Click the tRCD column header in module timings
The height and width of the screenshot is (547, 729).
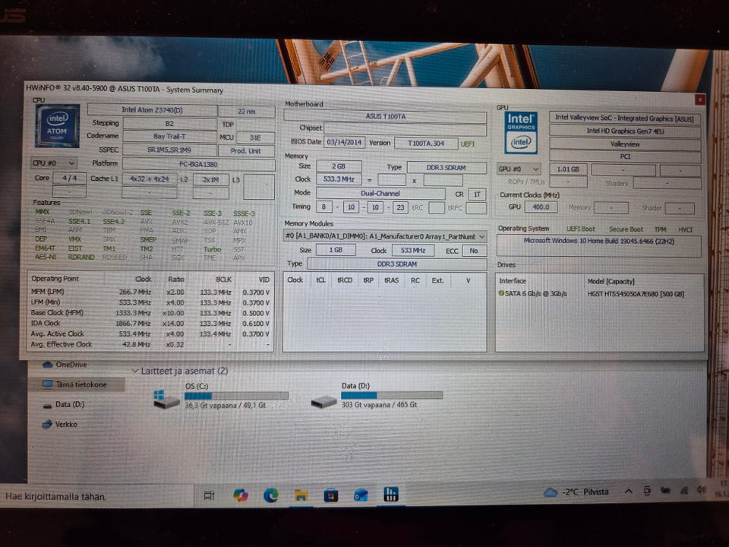click(345, 280)
